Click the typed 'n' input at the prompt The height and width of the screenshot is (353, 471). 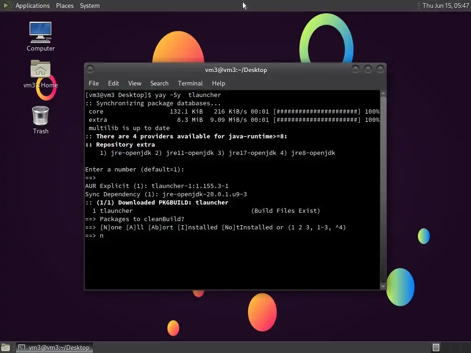pyautogui.click(x=102, y=236)
